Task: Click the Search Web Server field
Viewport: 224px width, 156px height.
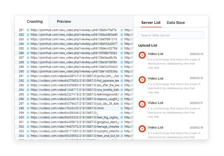Action: pyautogui.click(x=171, y=35)
